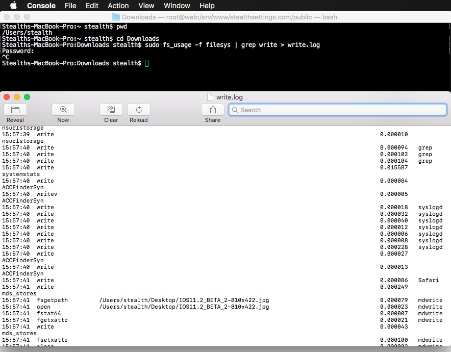Clear the log display
This screenshot has width=451, height=352.
coord(111,110)
